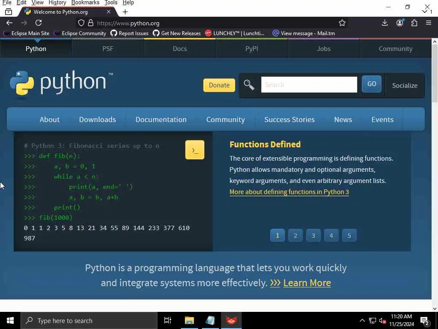Go back using the browser back arrow
Image resolution: width=438 pixels, height=329 pixels.
tap(9, 23)
